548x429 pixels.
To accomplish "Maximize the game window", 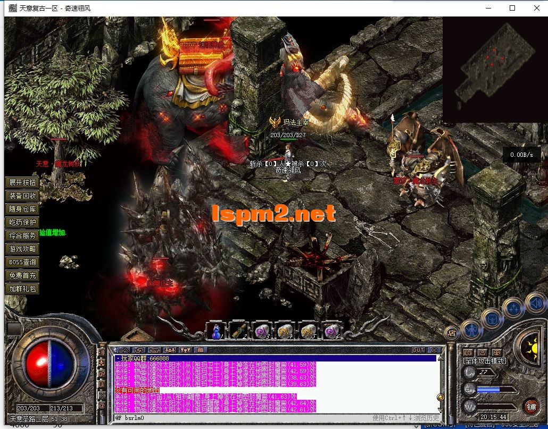I will [x=512, y=8].
